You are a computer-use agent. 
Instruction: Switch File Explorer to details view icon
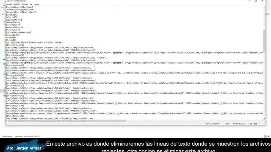(265, 136)
